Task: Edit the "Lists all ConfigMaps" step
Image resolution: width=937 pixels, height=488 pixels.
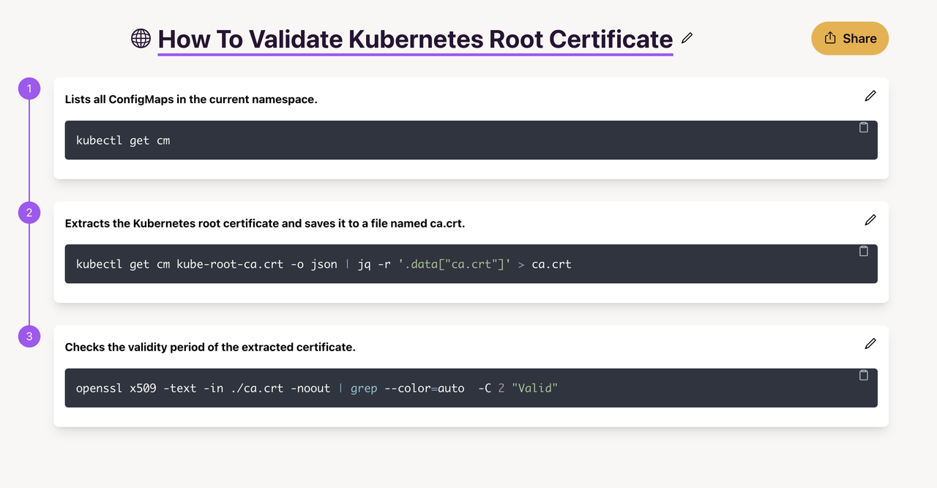Action: click(870, 96)
